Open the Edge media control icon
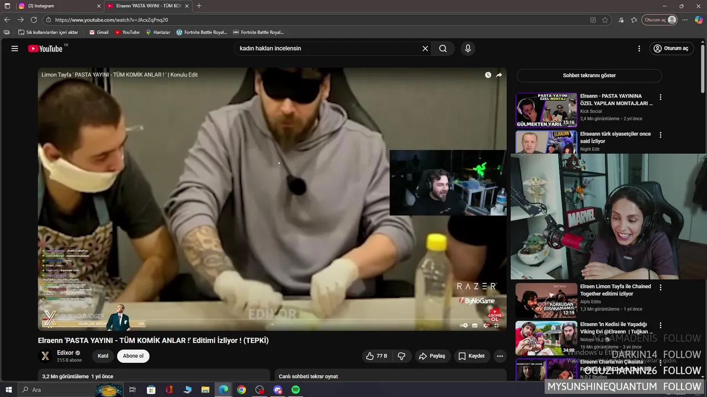Screen dimensions: 707x397 coord(621,20)
